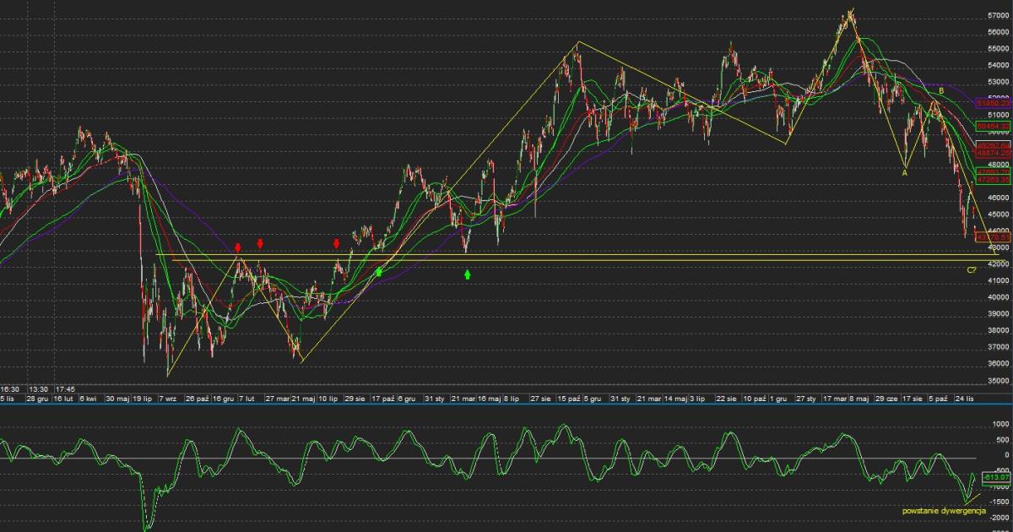Click the yellow horizontal support line
Screen dimensions: 1013x532
(x=591, y=255)
